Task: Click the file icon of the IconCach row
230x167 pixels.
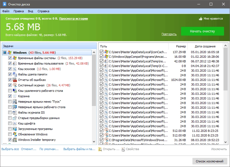Action: (106, 52)
